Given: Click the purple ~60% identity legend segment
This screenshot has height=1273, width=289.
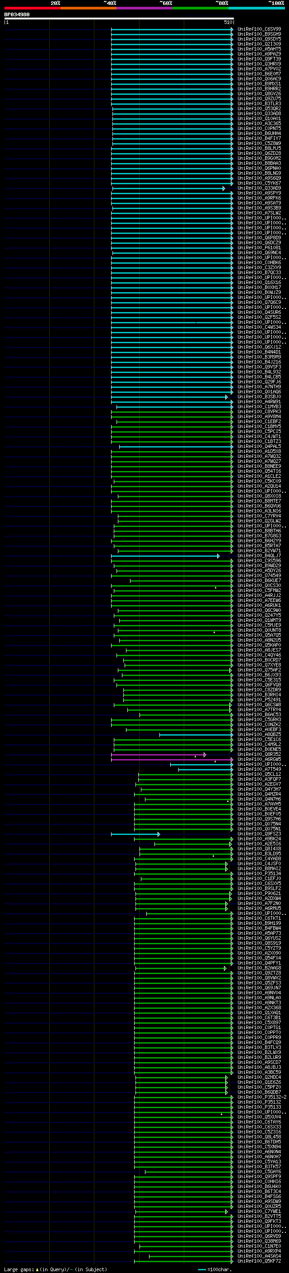Looking at the screenshot, I should coord(145,8).
